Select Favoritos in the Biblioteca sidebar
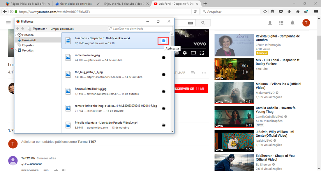Viewport: 321px width, 171px height. (28, 50)
